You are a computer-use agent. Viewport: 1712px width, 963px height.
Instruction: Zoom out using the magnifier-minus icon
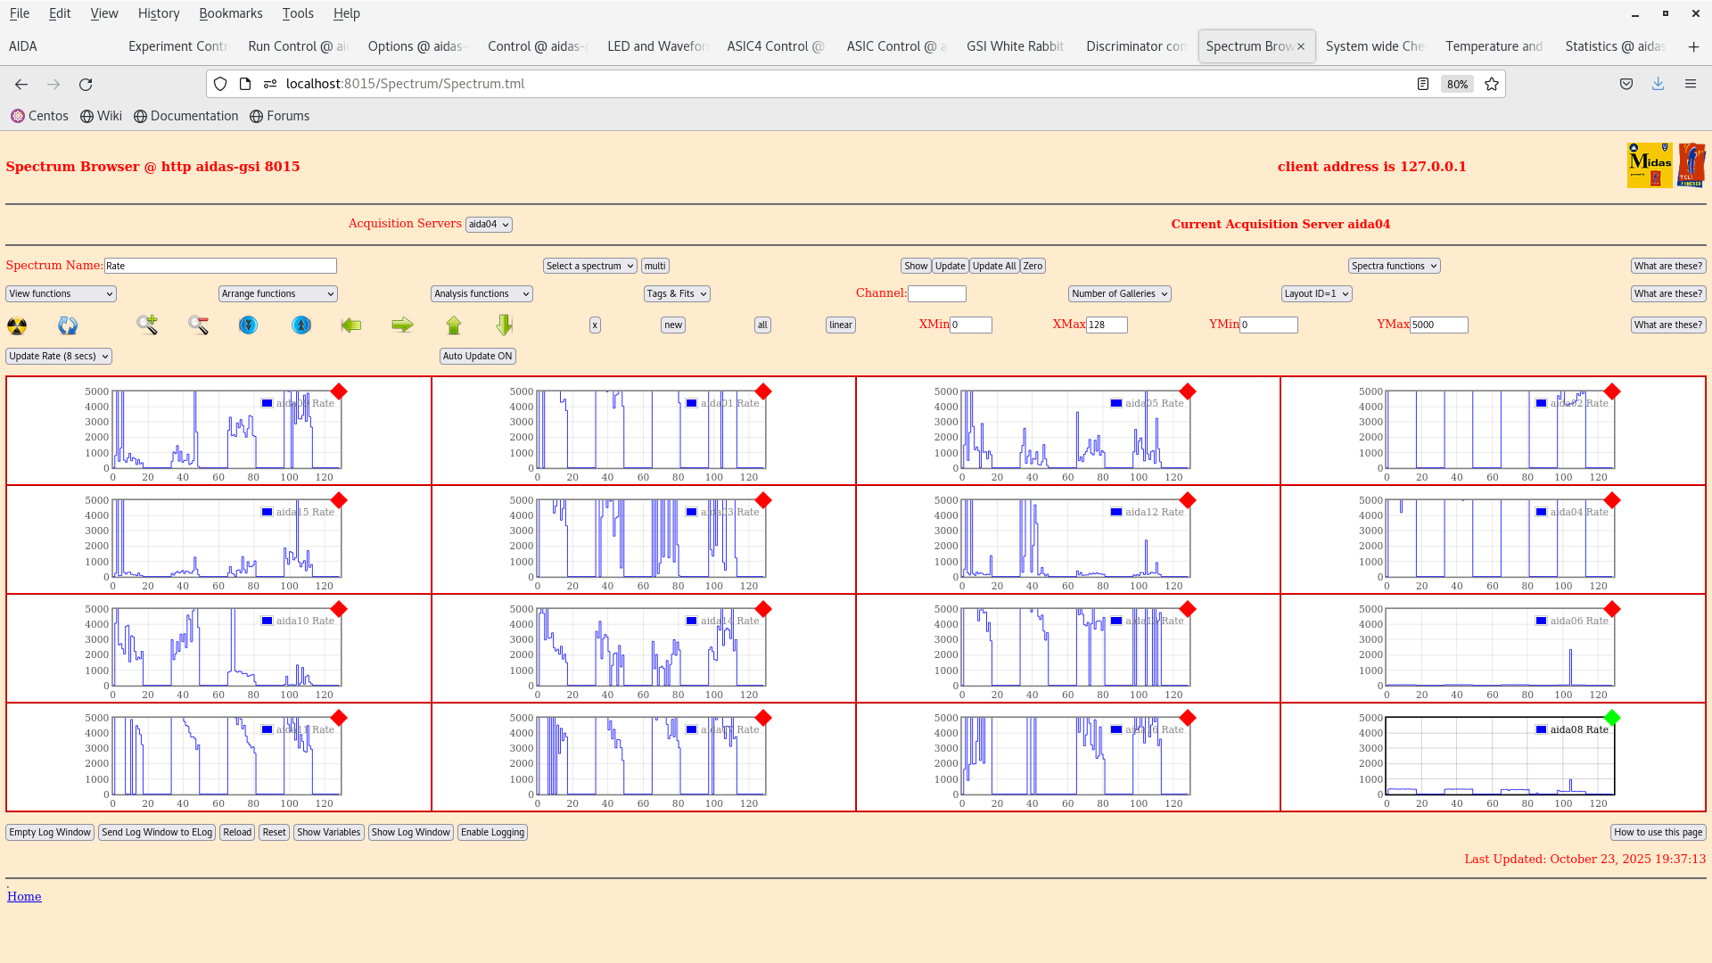coord(198,325)
